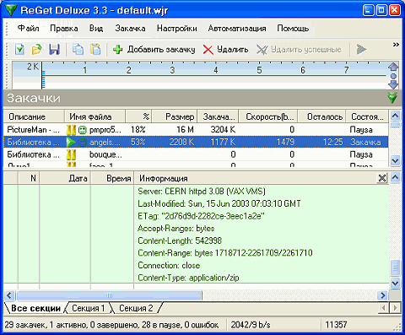Image resolution: width=405 pixels, height=335 pixels.
Task: Open the Автоматизация menu
Action: (x=237, y=29)
